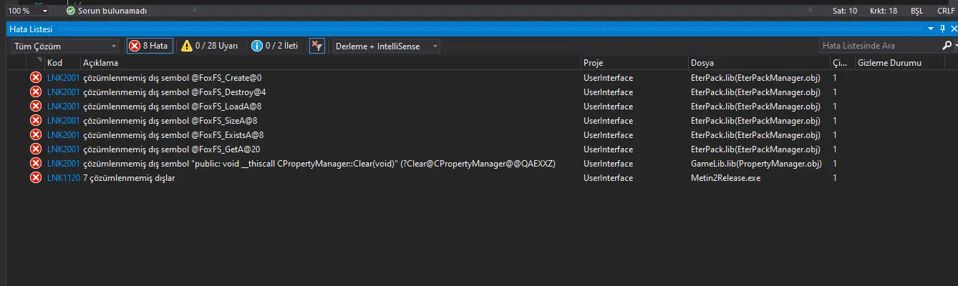The height and width of the screenshot is (286, 958).
Task: Toggle the 8 Hata errors filter
Action: (150, 46)
